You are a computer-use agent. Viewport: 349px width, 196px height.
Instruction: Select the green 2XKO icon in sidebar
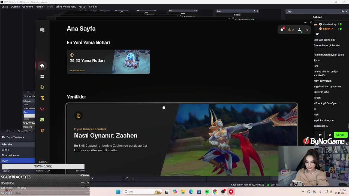coord(42,120)
